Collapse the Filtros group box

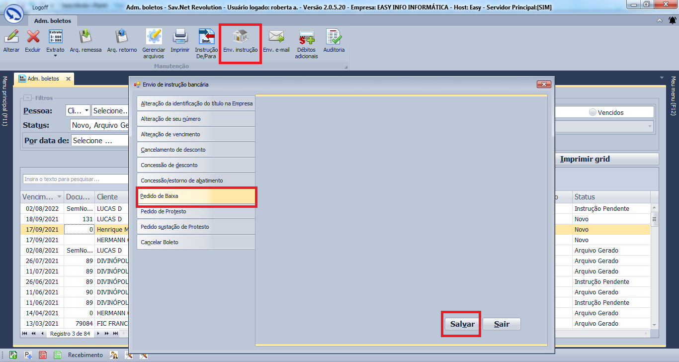coord(27,98)
